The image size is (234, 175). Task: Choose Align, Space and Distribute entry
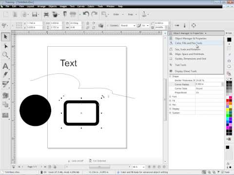tap(196, 54)
